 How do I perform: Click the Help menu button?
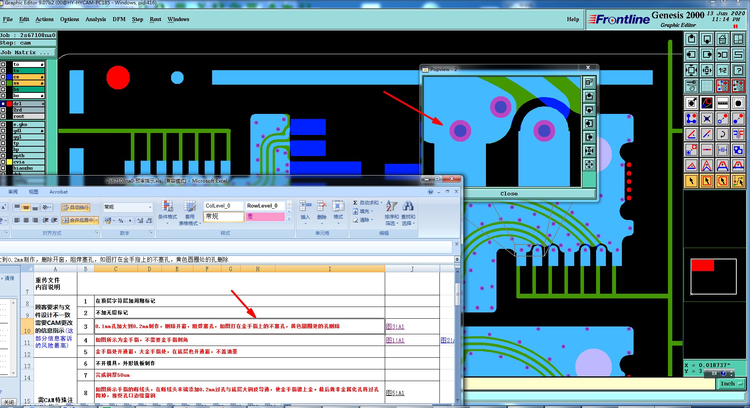(573, 20)
